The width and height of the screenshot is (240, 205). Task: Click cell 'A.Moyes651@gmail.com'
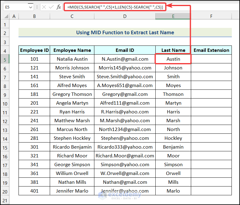125,85
